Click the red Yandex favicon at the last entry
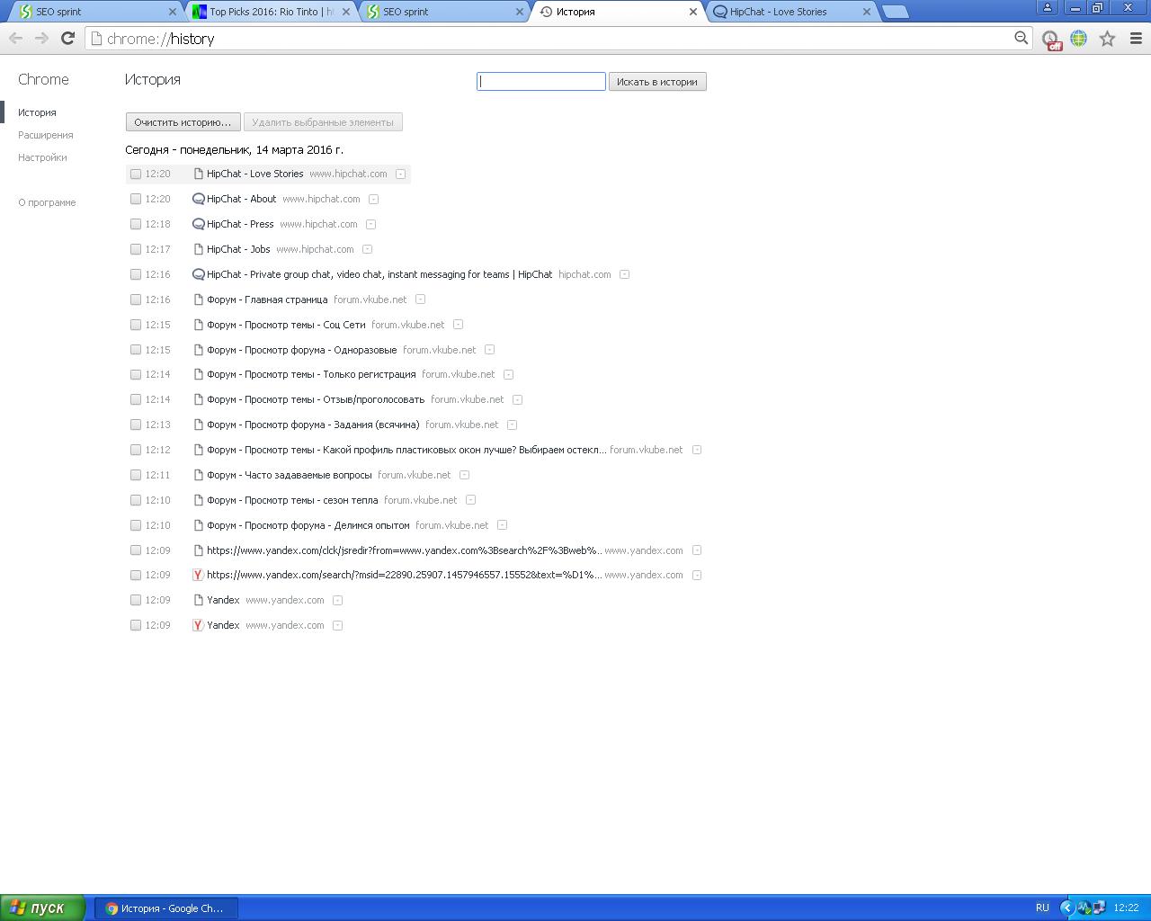The height and width of the screenshot is (921, 1151). pyautogui.click(x=198, y=625)
